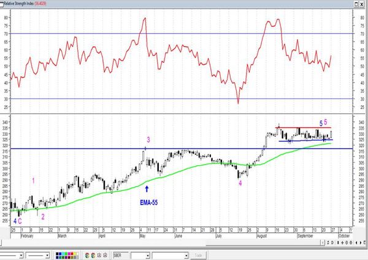The image size is (368, 260).
Task: Click the left arrow chart scroll icon
Action: coord(356,243)
